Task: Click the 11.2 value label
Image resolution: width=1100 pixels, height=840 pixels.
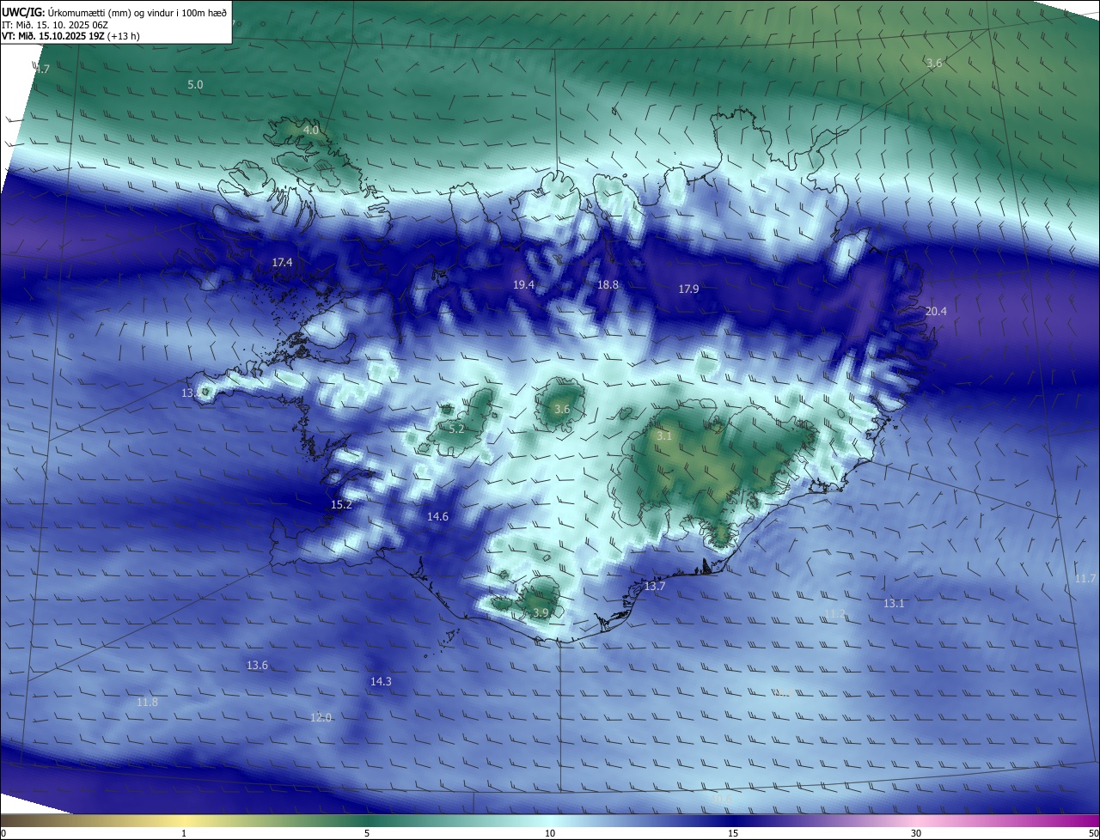Action: [834, 613]
